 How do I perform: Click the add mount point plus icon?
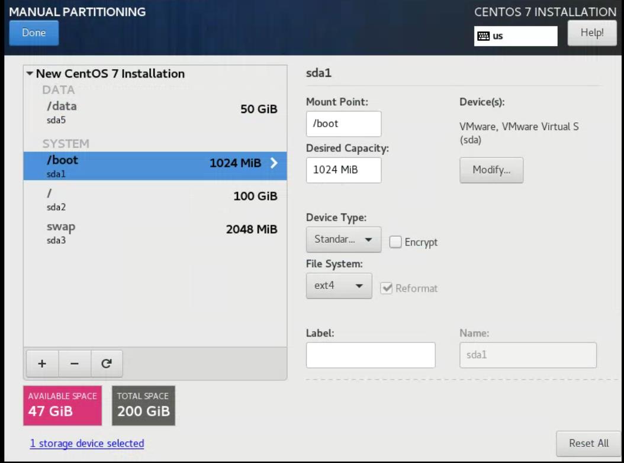[x=42, y=363]
